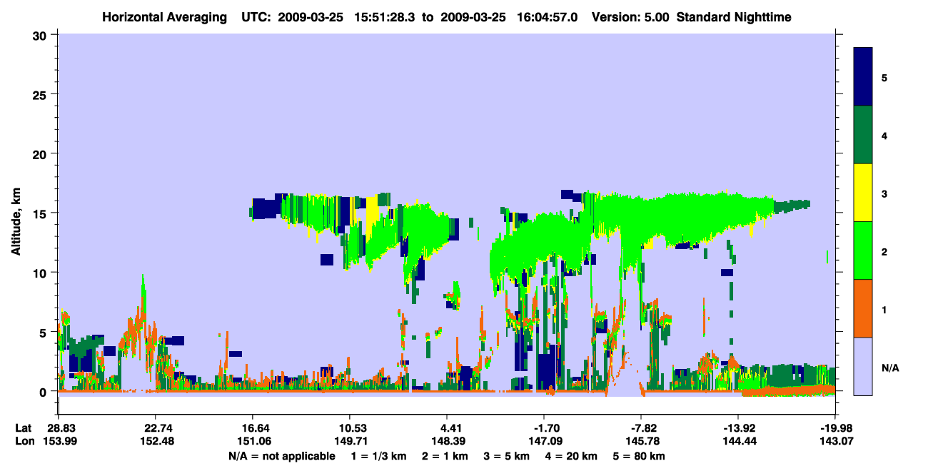Click the "Standard Nighttime" text
The image size is (928, 476).
click(734, 16)
